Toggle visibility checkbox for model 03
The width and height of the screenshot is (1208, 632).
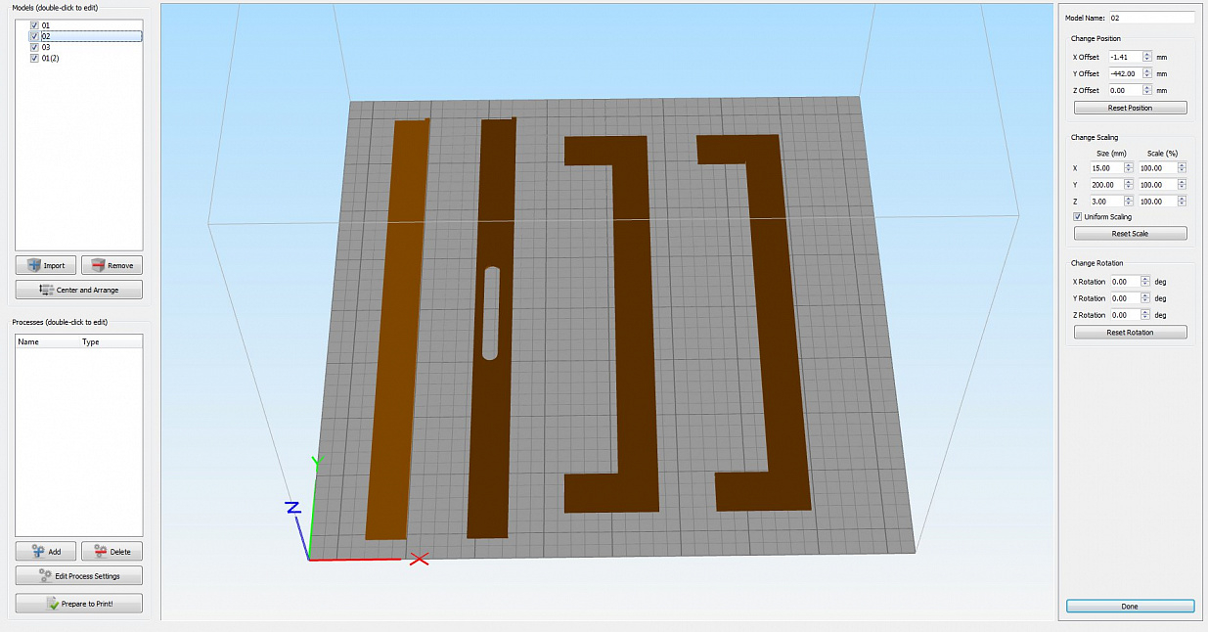pyautogui.click(x=34, y=47)
